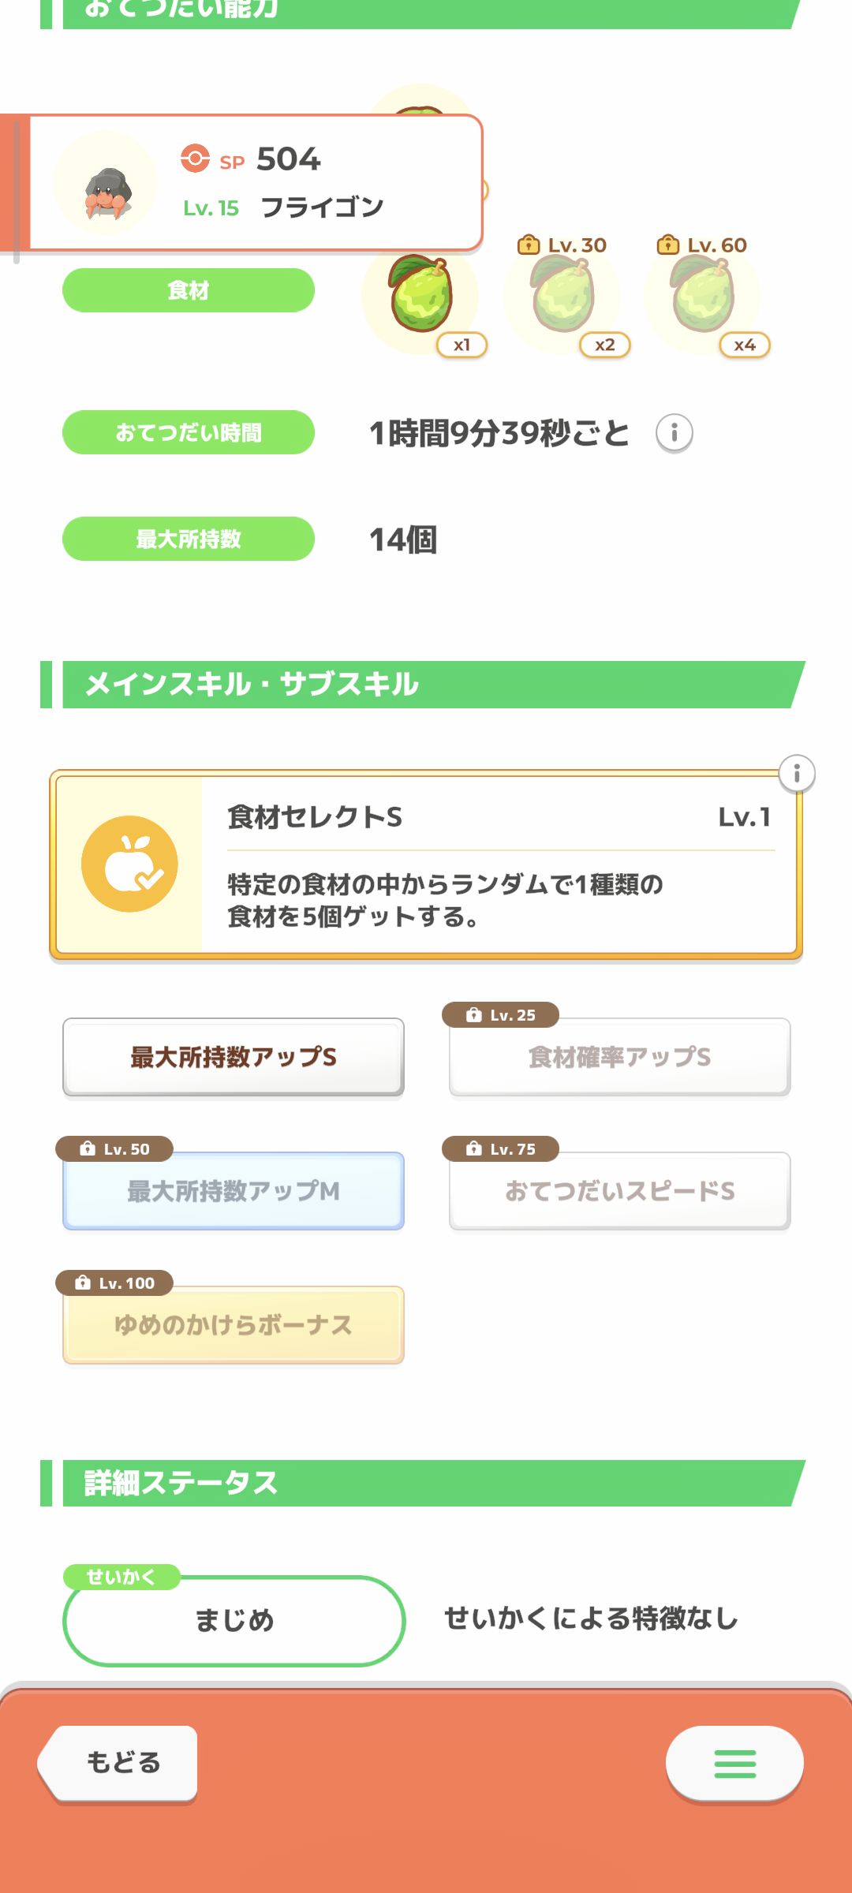Tap the yellow 食材セレクトS skill icon
852x1893 pixels.
click(129, 864)
